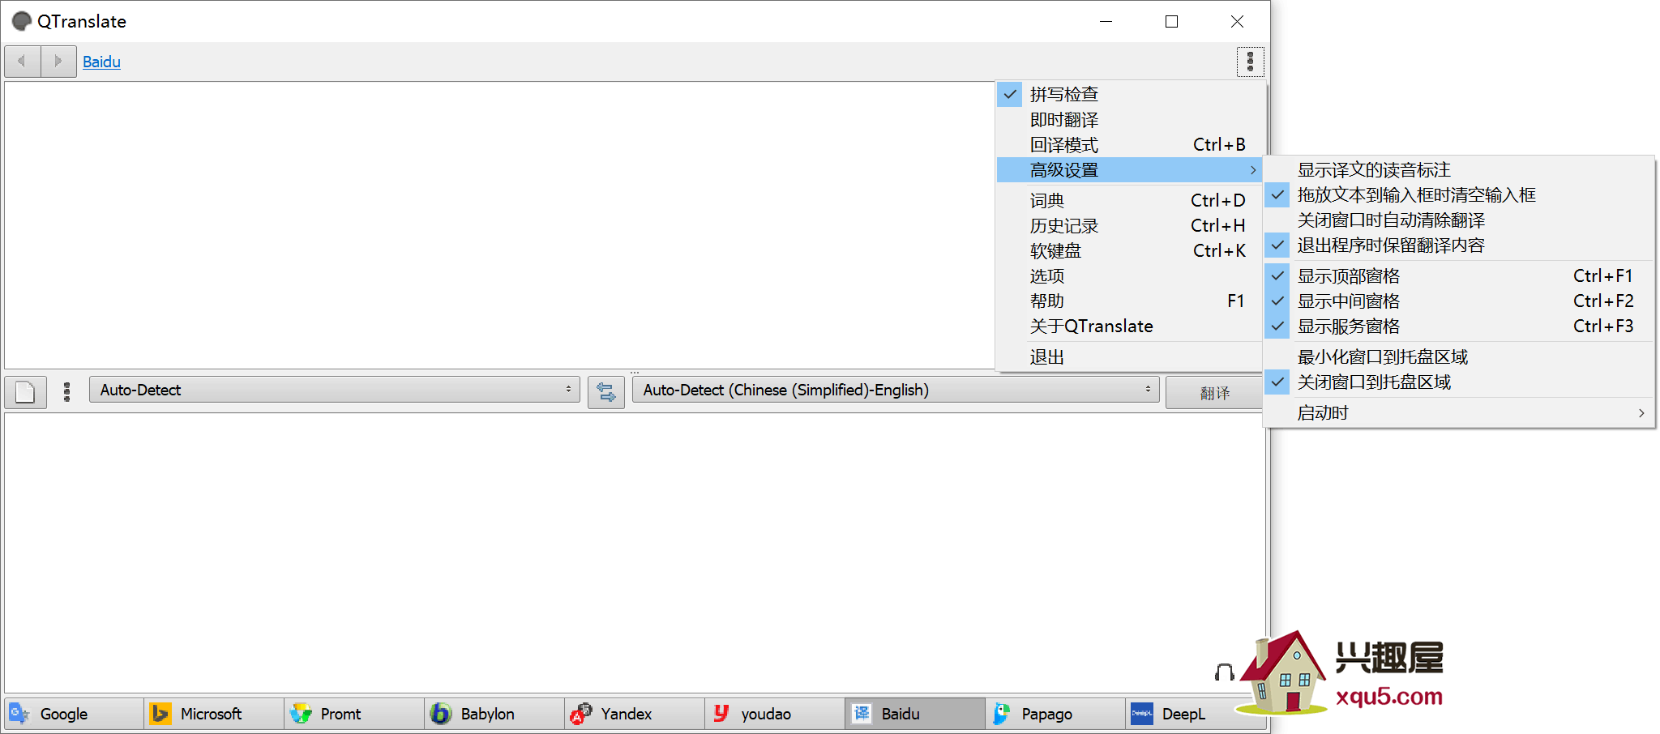Select the Microsoft translation service
The height and width of the screenshot is (734, 1660).
[x=214, y=714]
